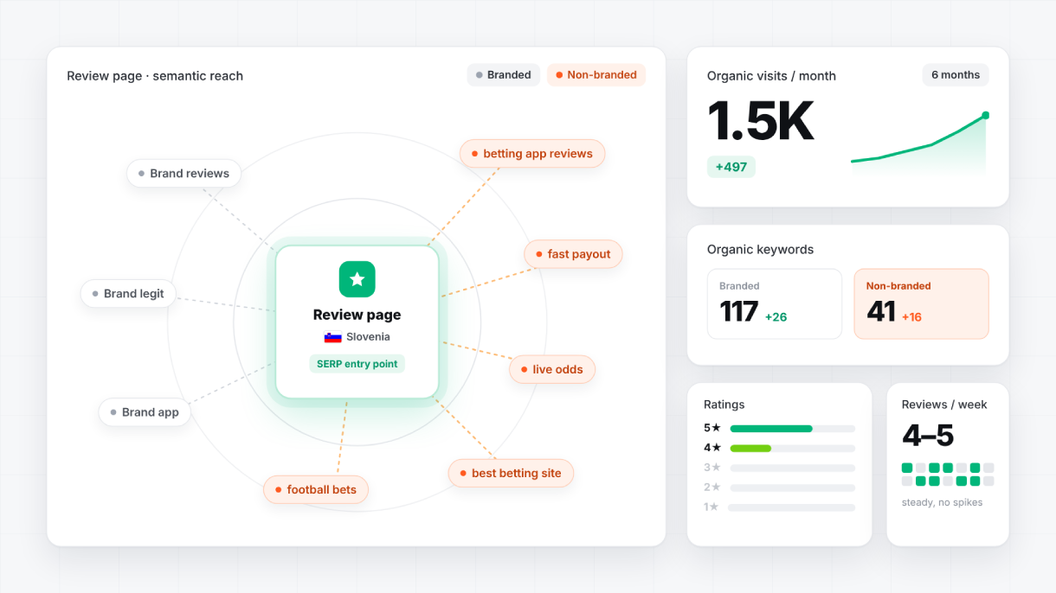Click the 3★ rating label
Screen dimensions: 1056x593
pyautogui.click(x=712, y=468)
